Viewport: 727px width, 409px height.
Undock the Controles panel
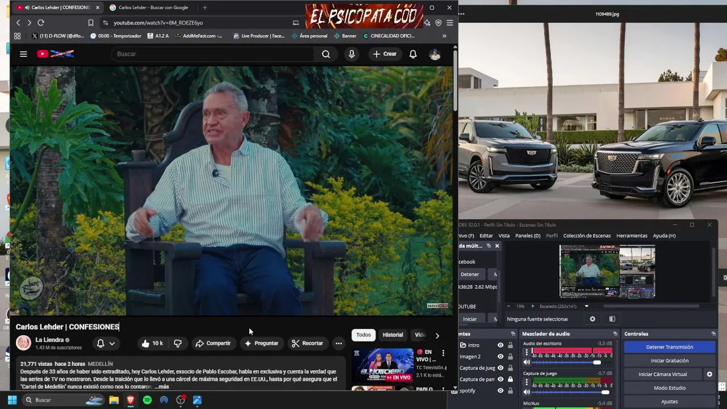713,334
